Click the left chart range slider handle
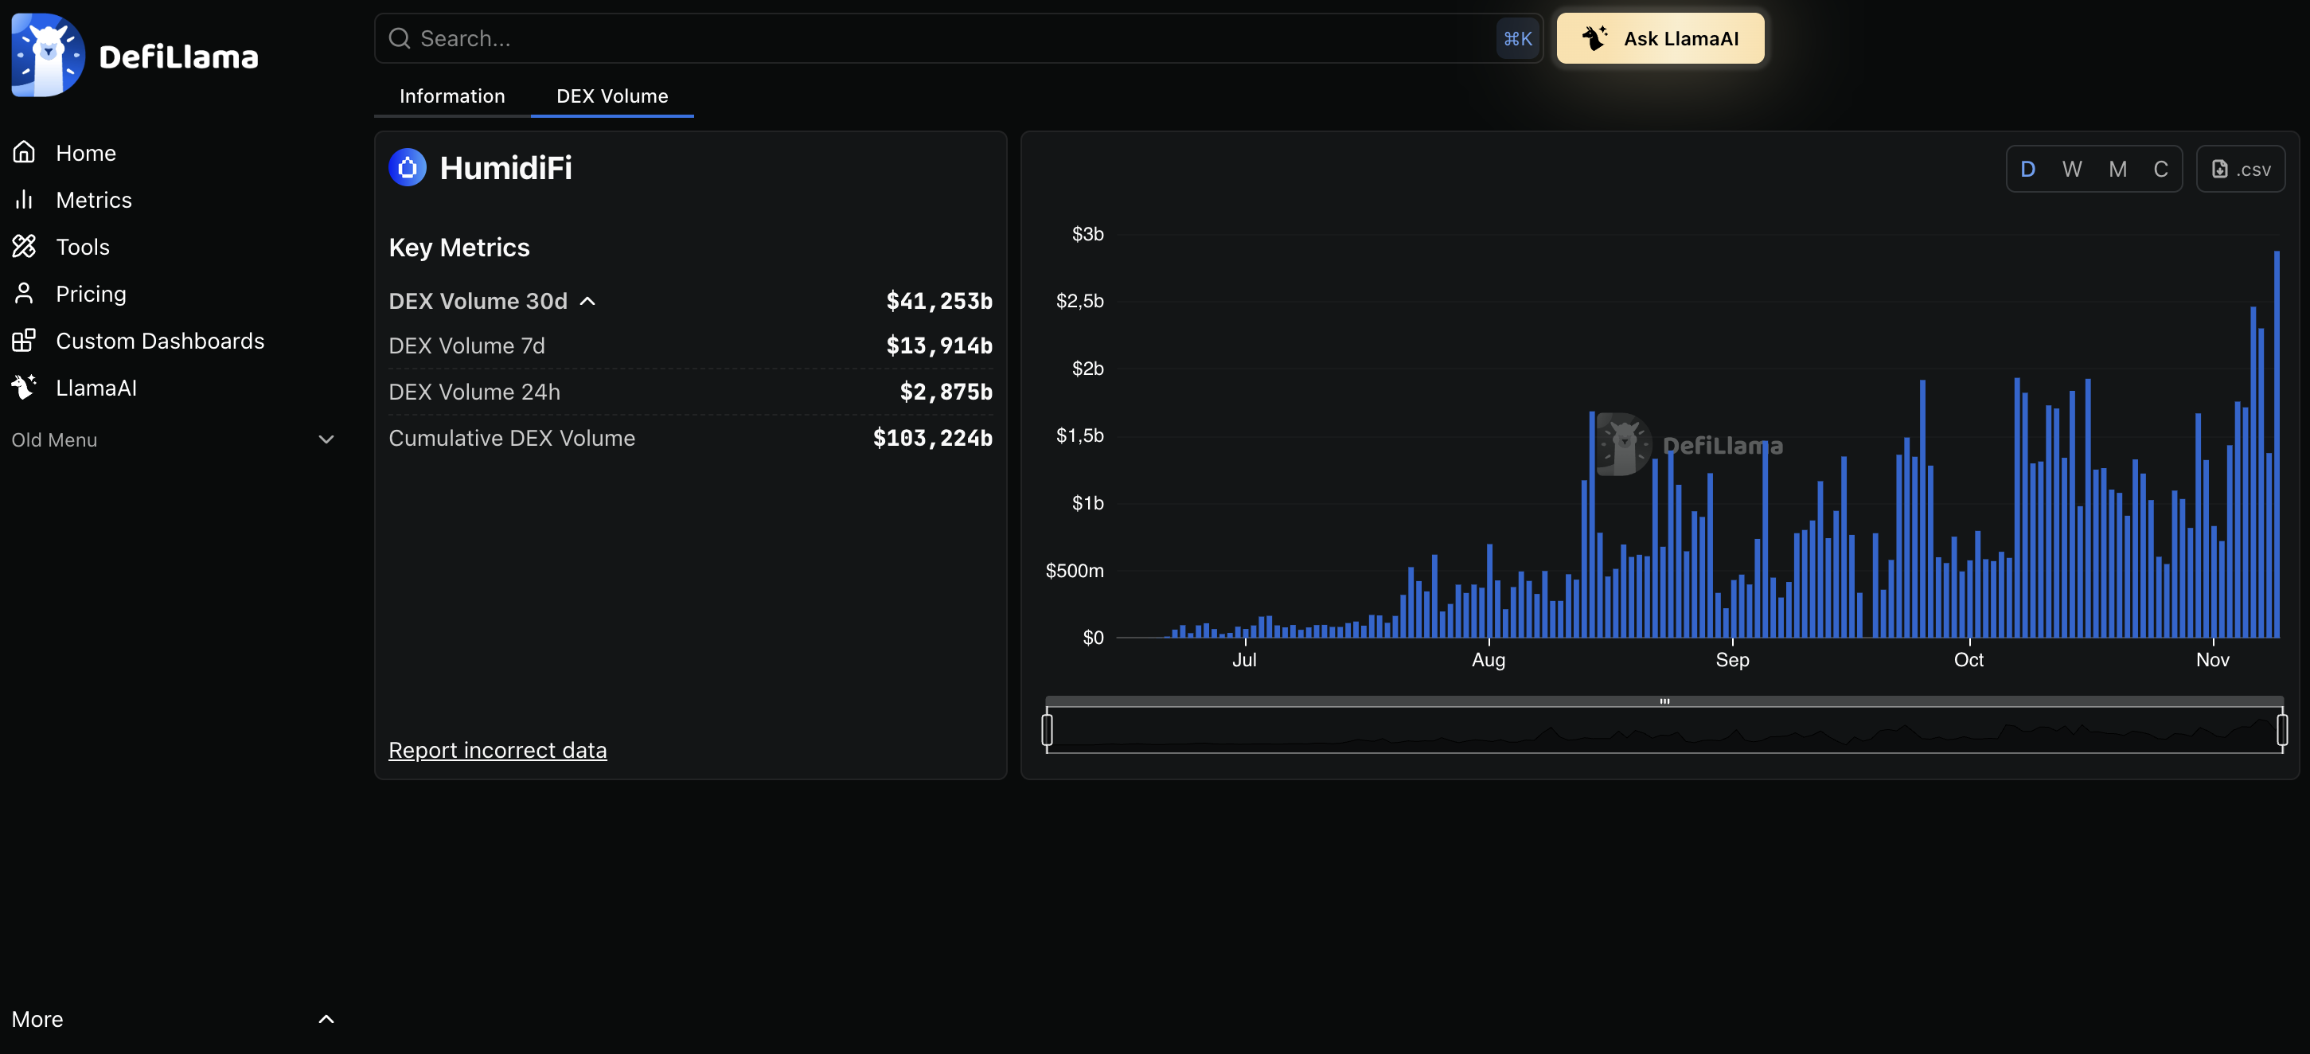This screenshot has width=2310, height=1054. [x=1047, y=729]
